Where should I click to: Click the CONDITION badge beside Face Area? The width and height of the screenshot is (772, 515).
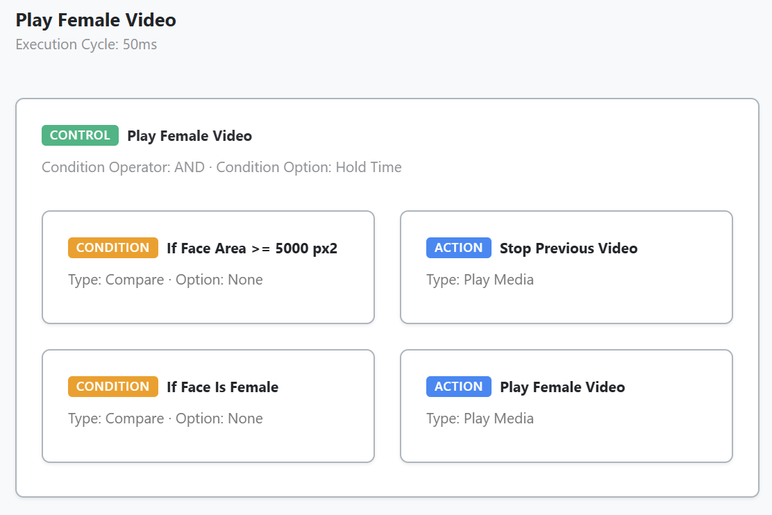click(x=112, y=248)
